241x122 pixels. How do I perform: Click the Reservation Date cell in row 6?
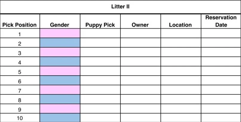pyautogui.click(x=221, y=80)
